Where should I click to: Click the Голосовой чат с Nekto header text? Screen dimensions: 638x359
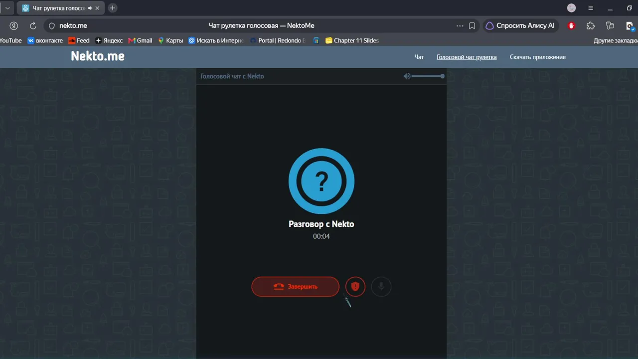coord(232,76)
